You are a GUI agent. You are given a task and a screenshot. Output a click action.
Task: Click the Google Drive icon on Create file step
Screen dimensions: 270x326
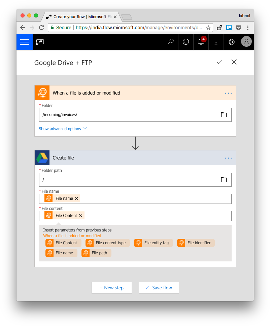tap(42, 158)
